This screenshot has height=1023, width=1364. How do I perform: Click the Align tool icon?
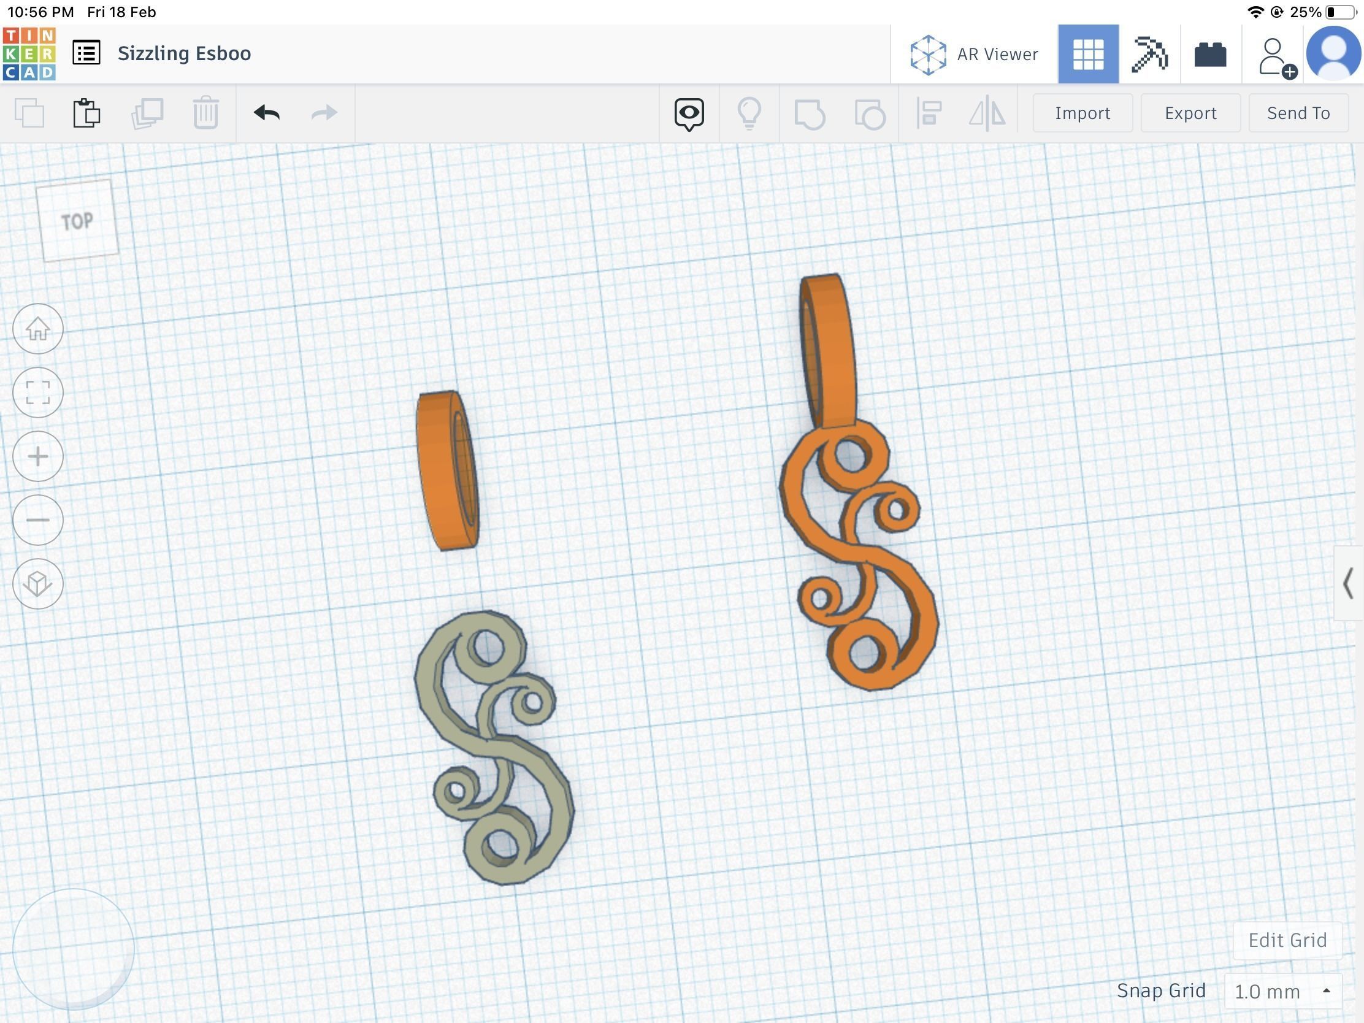point(929,113)
